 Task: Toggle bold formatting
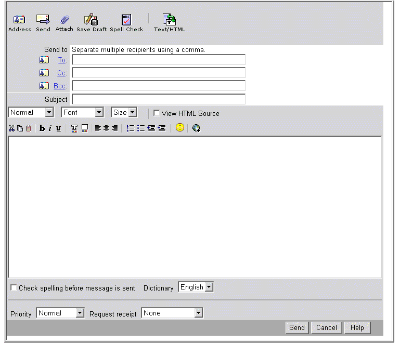point(42,128)
